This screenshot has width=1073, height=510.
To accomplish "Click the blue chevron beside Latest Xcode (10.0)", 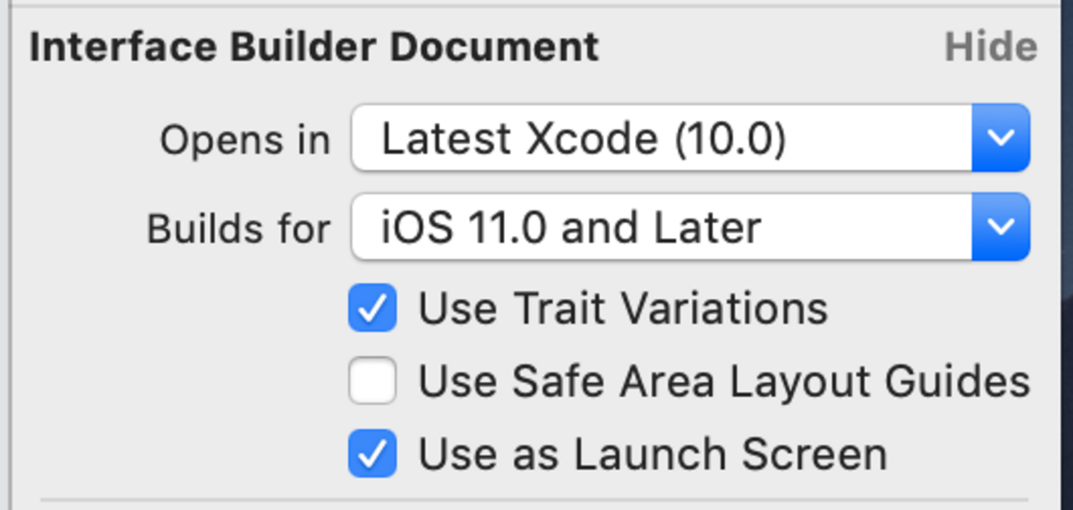I will coord(1000,139).
